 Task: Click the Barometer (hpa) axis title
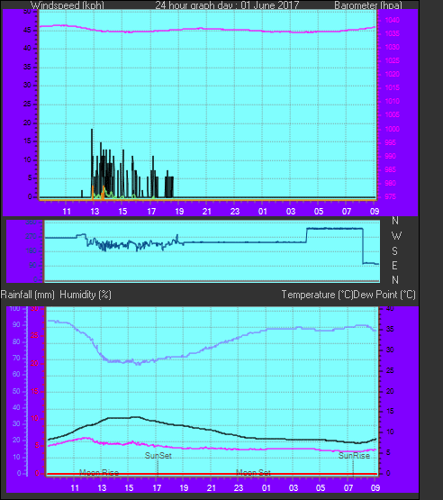(x=368, y=5)
